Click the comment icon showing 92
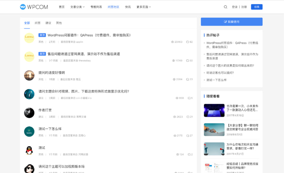The image size is (284, 173). (x=187, y=42)
